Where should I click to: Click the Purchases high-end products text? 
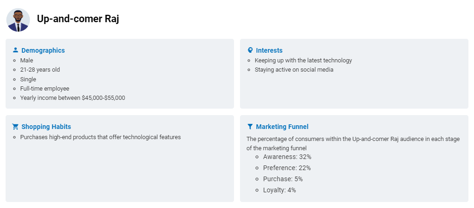click(x=100, y=137)
